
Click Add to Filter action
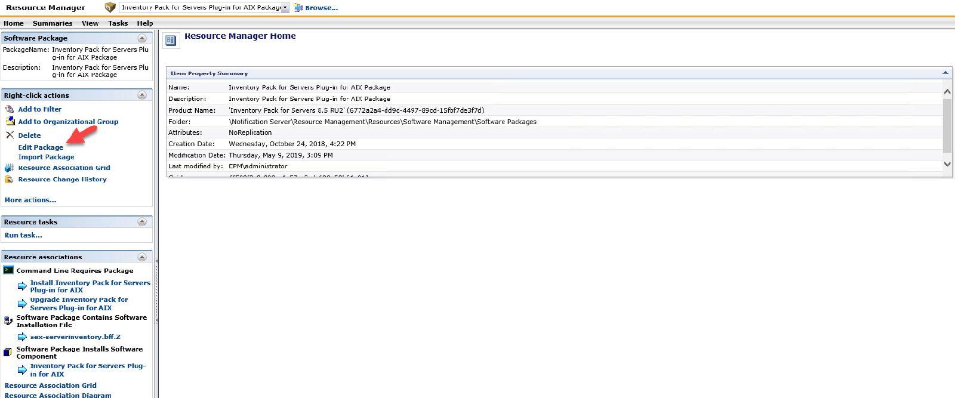click(x=40, y=109)
